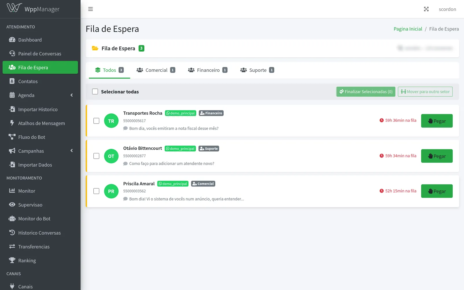Viewport: 464px width, 290px height.
Task: Click the Supervisao eye icon
Action: (x=12, y=205)
